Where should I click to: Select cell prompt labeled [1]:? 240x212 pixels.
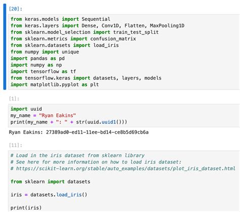click(14, 99)
